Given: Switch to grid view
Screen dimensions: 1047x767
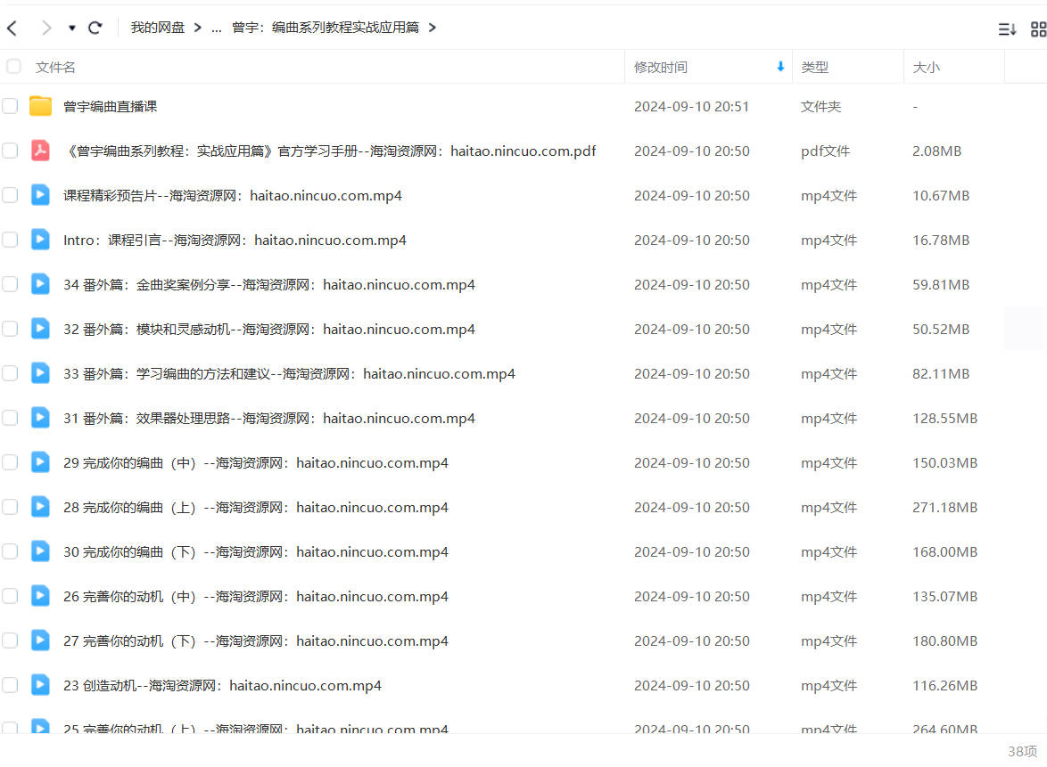Looking at the screenshot, I should [x=1038, y=29].
